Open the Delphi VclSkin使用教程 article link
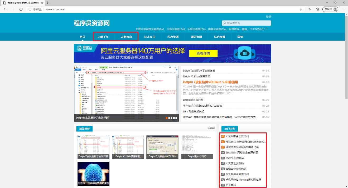348x188 pixels. click(x=196, y=76)
